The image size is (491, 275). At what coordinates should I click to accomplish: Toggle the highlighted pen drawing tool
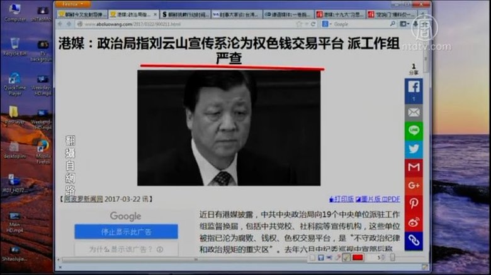(x=346, y=258)
